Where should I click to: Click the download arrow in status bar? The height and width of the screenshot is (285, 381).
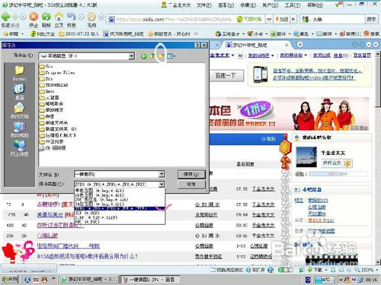(x=309, y=270)
